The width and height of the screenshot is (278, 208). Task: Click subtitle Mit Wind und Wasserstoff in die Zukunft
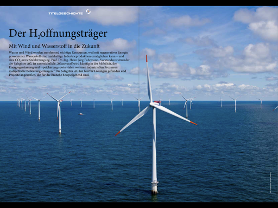click(x=54, y=46)
